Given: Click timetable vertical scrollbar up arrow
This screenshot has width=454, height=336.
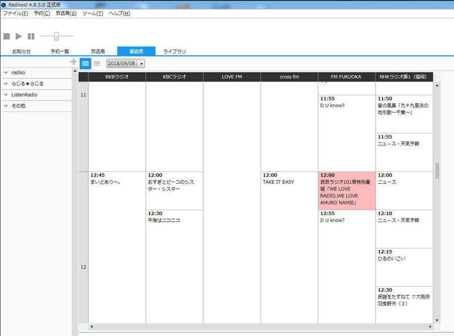Looking at the screenshot, I should pyautogui.click(x=437, y=86).
